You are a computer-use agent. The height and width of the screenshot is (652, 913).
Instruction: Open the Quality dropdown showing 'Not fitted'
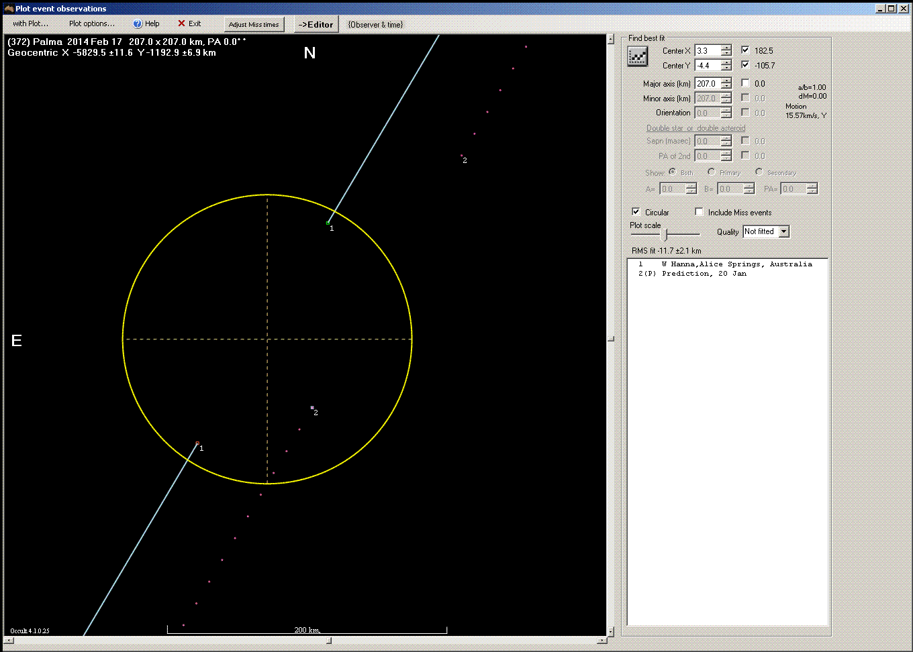(766, 231)
